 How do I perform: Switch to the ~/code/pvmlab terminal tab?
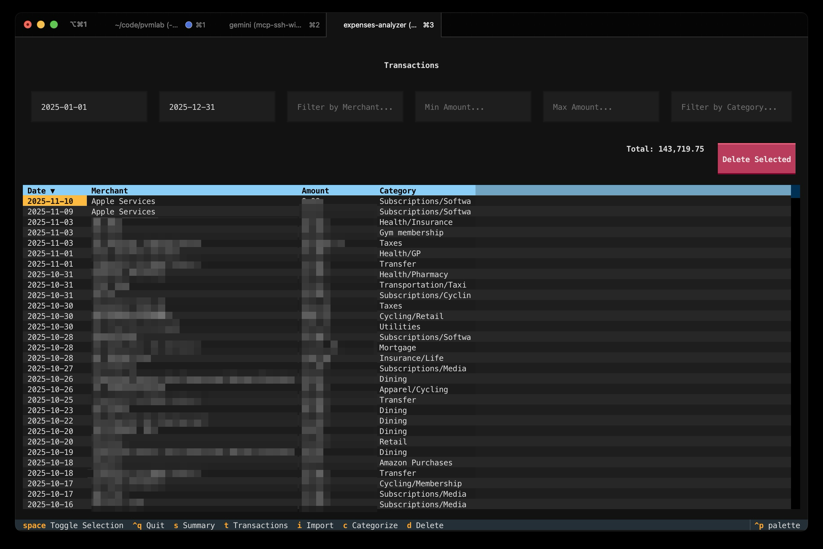coord(146,25)
